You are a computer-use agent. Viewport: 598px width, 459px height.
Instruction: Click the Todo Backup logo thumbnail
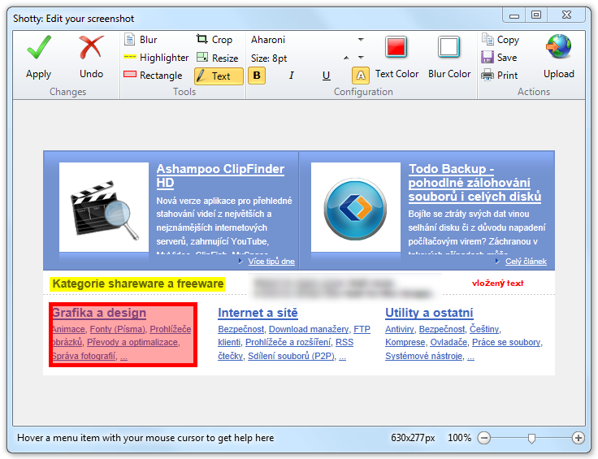[x=355, y=207]
